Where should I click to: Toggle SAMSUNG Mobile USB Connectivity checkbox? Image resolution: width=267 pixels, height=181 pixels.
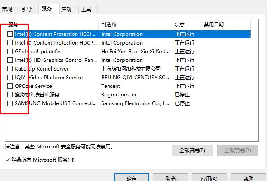click(10, 103)
